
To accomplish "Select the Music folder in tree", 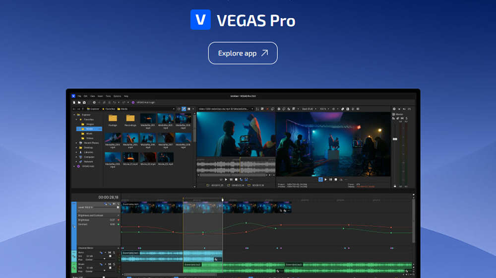I will coord(87,134).
